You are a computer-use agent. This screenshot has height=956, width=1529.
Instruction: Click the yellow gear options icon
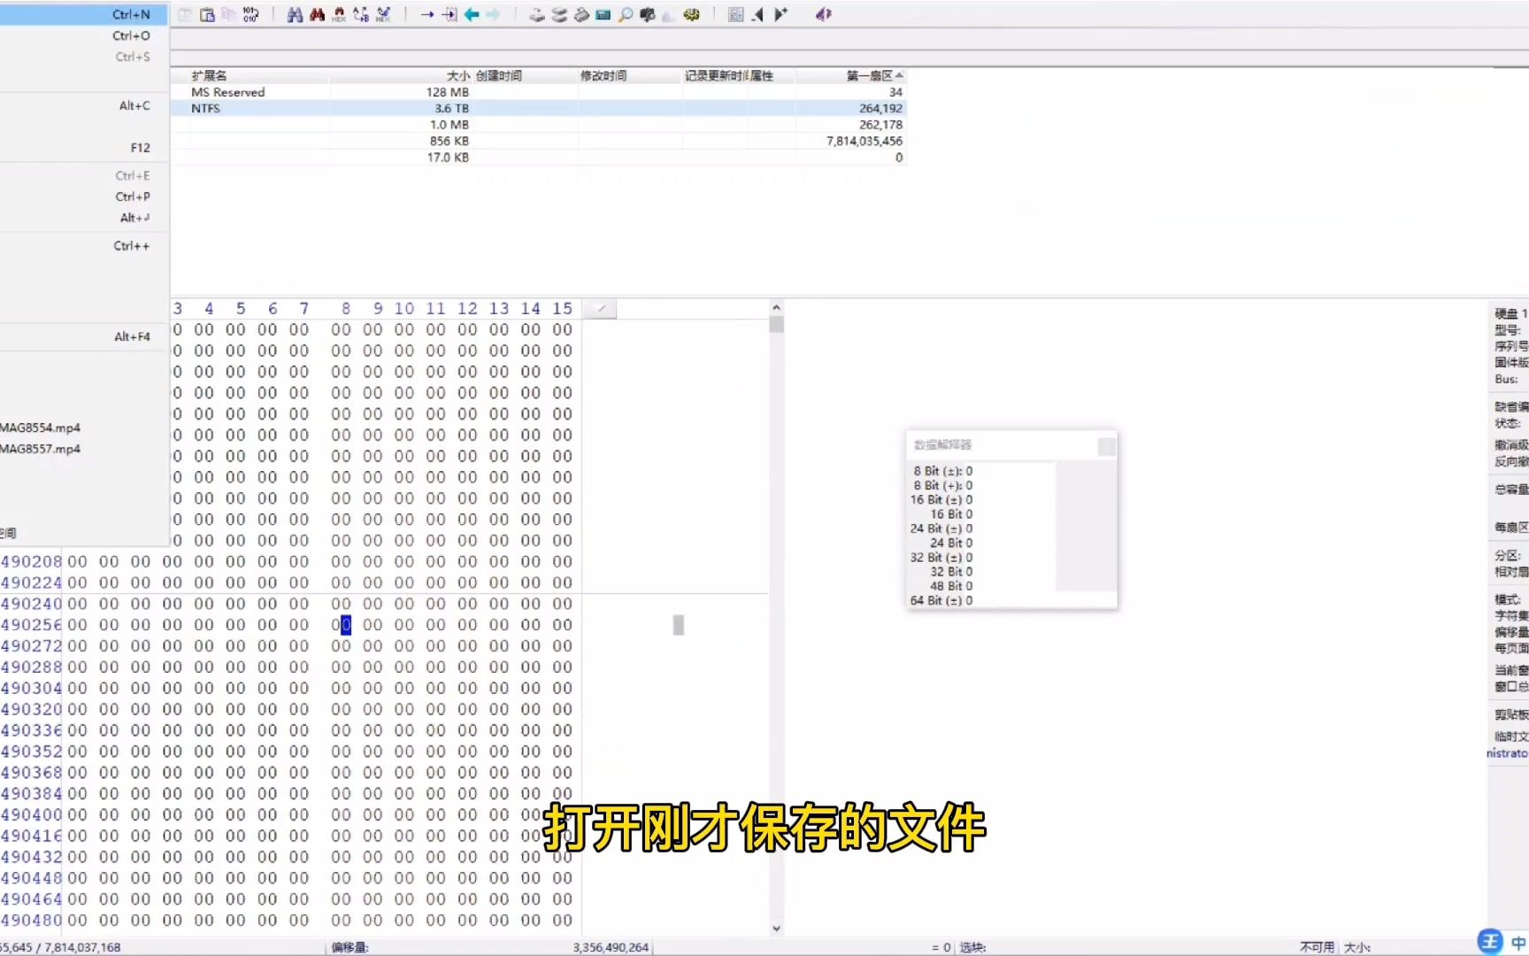692,14
